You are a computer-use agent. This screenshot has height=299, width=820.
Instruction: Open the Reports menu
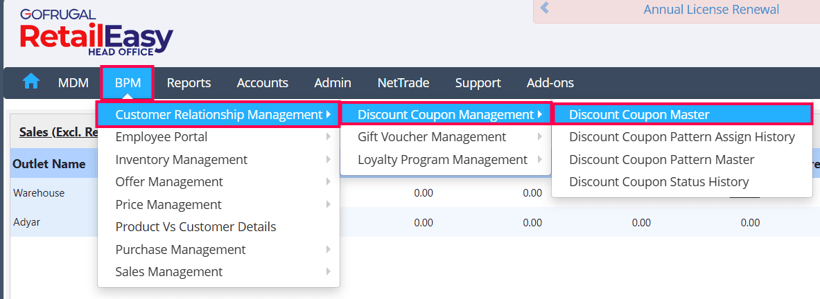189,82
